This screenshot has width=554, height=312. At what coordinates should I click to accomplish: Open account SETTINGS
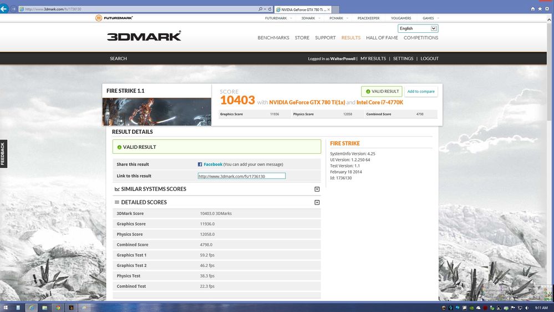tap(403, 58)
